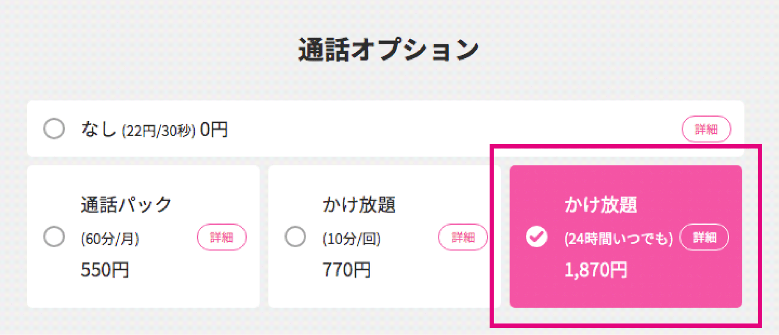Click the 770円 price text
Image resolution: width=779 pixels, height=335 pixels.
346,270
